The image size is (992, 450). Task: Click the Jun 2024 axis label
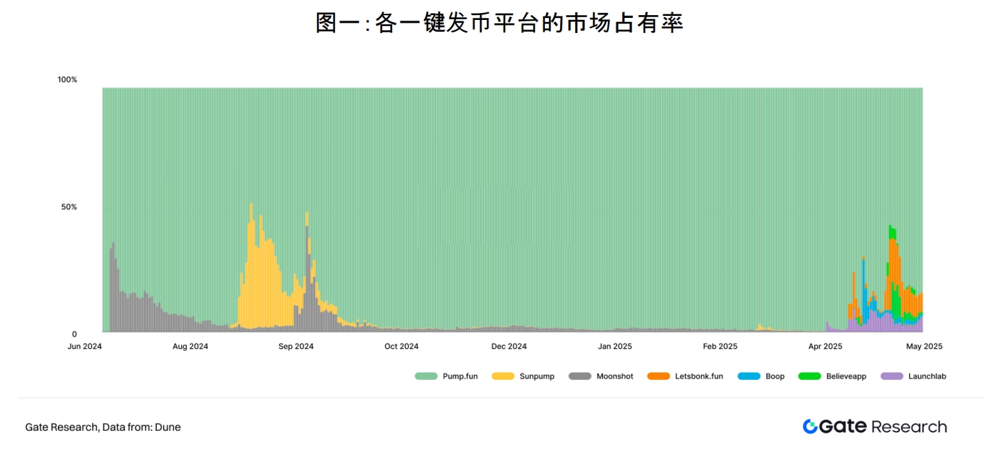point(85,347)
